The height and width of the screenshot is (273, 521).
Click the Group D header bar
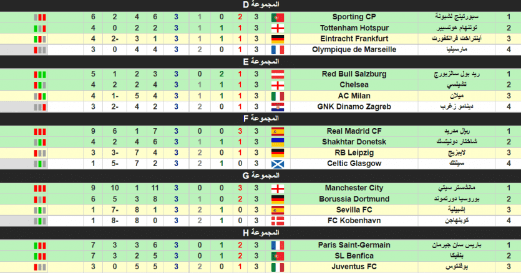click(x=260, y=5)
